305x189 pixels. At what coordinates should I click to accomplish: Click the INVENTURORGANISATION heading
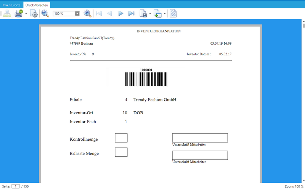click(159, 31)
